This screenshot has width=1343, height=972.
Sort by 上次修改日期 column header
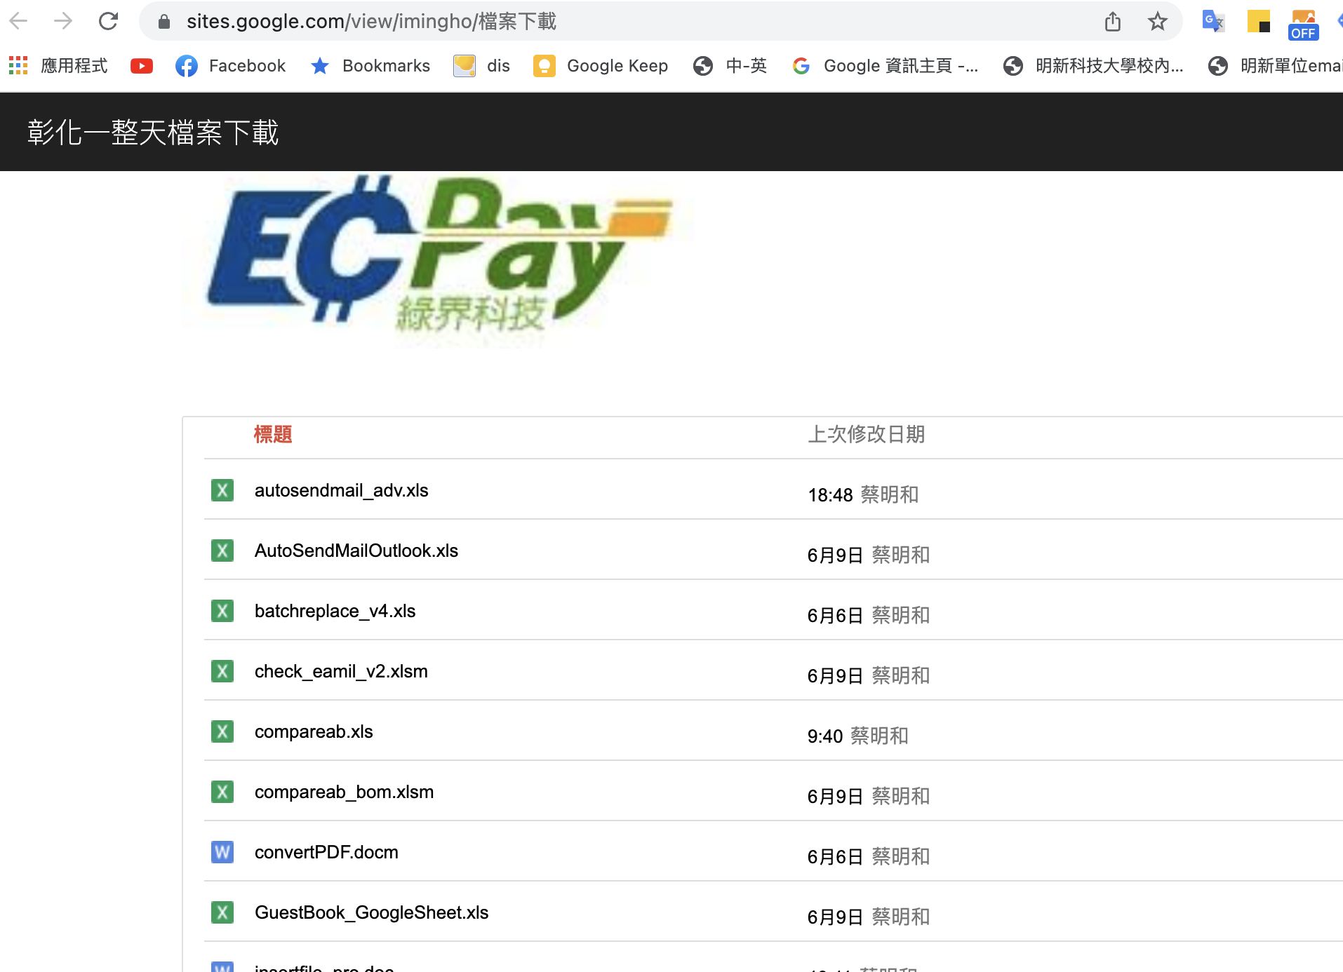(x=866, y=435)
